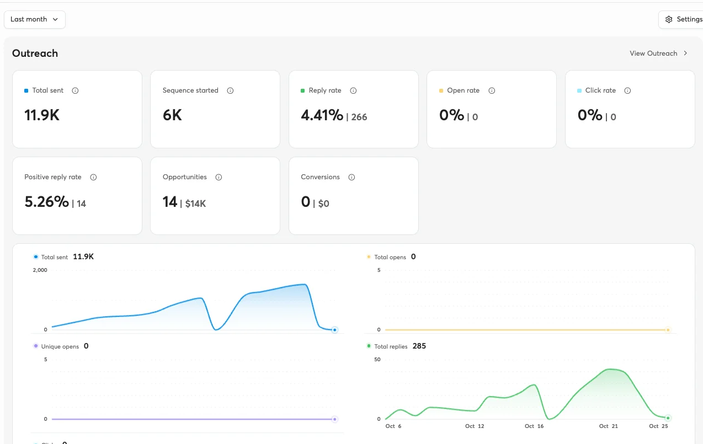This screenshot has width=703, height=444.
Task: Click the info icon beside Positive reply rate
Action: click(93, 177)
